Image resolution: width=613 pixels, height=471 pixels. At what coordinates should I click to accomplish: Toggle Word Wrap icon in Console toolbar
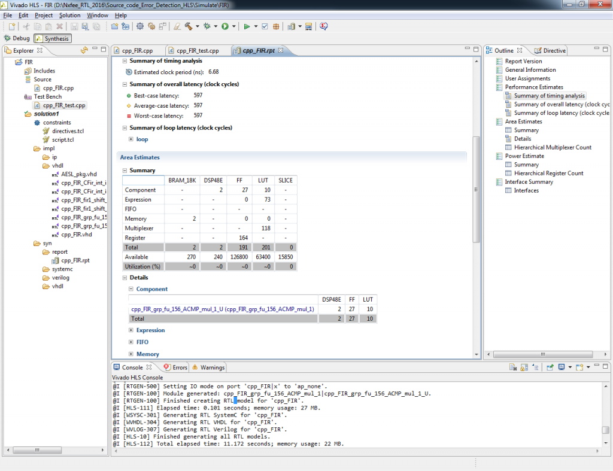536,367
